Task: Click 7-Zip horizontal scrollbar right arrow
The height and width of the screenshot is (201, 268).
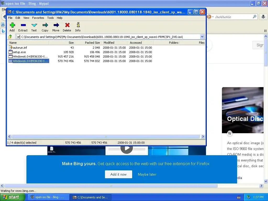Action: point(203,136)
